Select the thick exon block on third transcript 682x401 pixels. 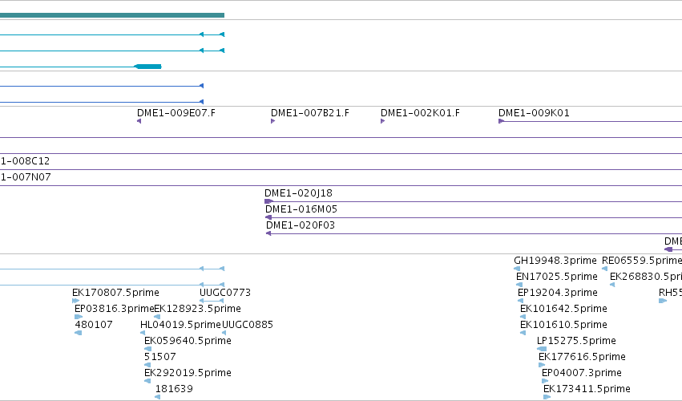tap(148, 67)
